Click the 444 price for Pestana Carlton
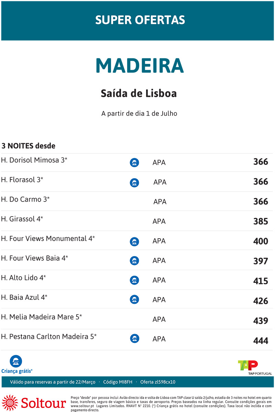Screen dimensions: 275x412 point(261,341)
